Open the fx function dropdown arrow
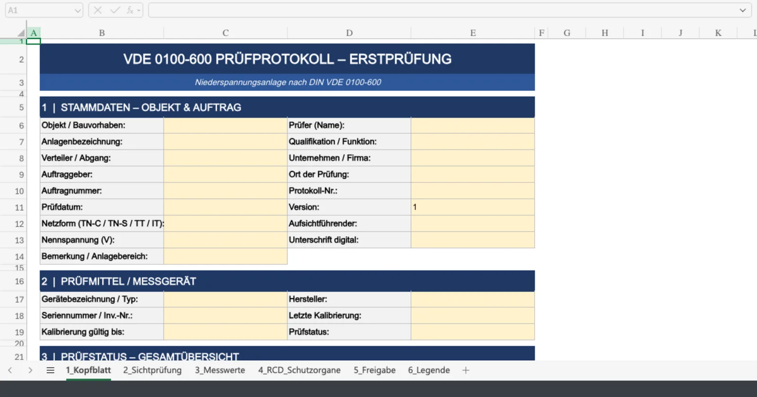This screenshot has height=397, width=757. coord(139,10)
